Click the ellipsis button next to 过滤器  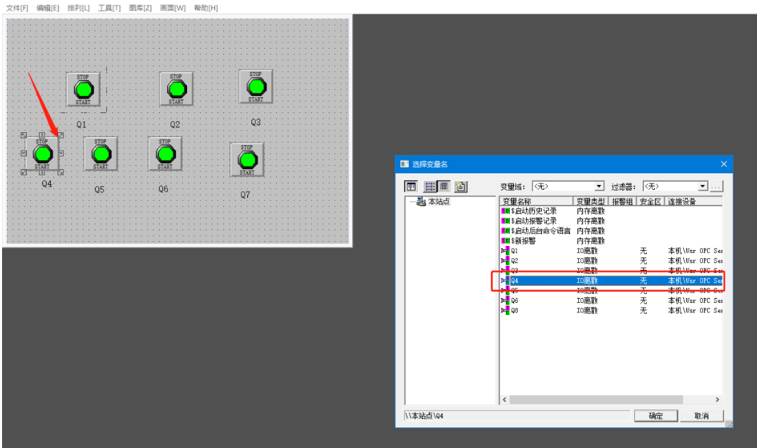717,186
